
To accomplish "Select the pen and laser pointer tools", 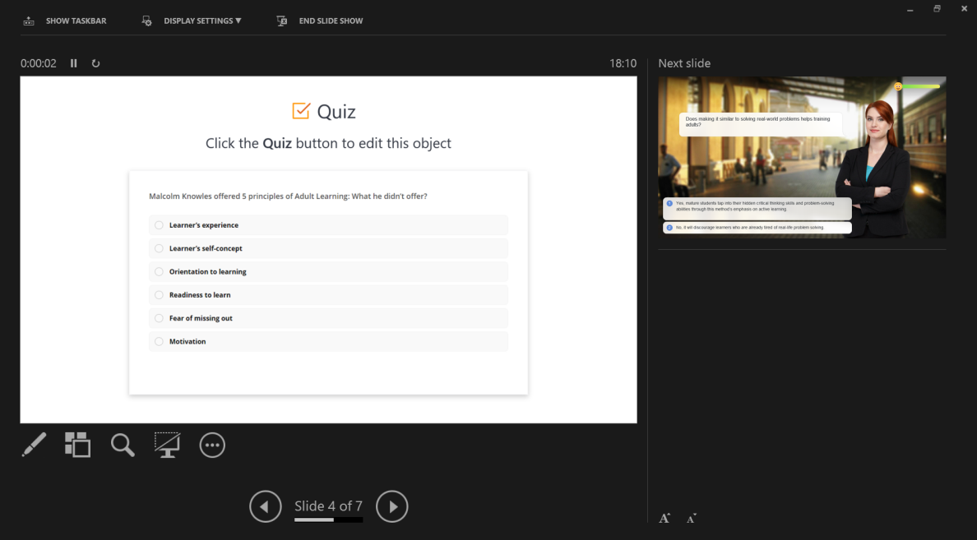I will click(35, 445).
